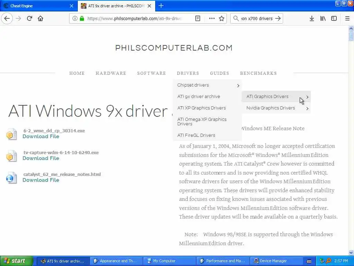Click the PHILSCOMPUTERLAB.COM site title
The width and height of the screenshot is (354, 266).
click(x=174, y=48)
